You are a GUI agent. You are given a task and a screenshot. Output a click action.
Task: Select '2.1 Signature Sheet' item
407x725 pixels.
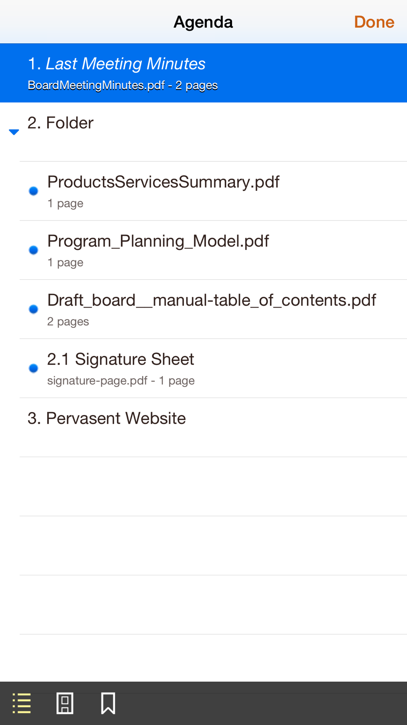120,360
